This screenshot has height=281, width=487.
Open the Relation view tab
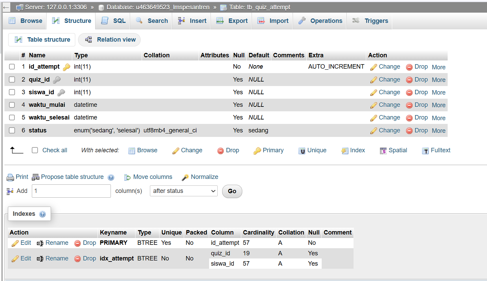[x=110, y=40]
